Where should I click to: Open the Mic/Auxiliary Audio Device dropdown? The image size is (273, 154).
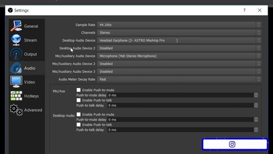(x=179, y=56)
